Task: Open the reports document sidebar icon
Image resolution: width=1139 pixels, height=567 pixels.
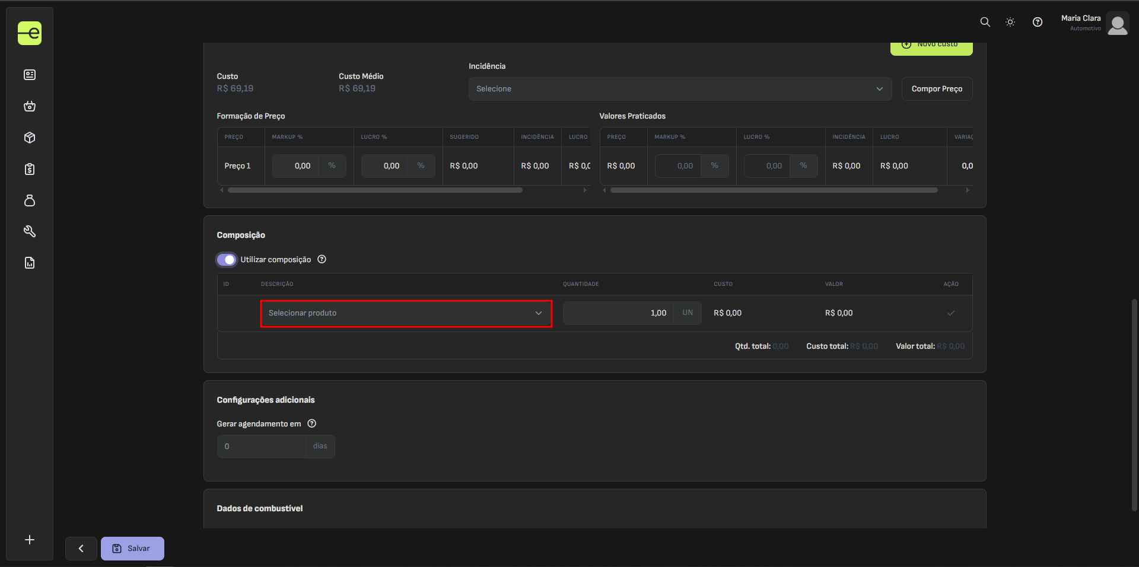Action: pyautogui.click(x=30, y=263)
